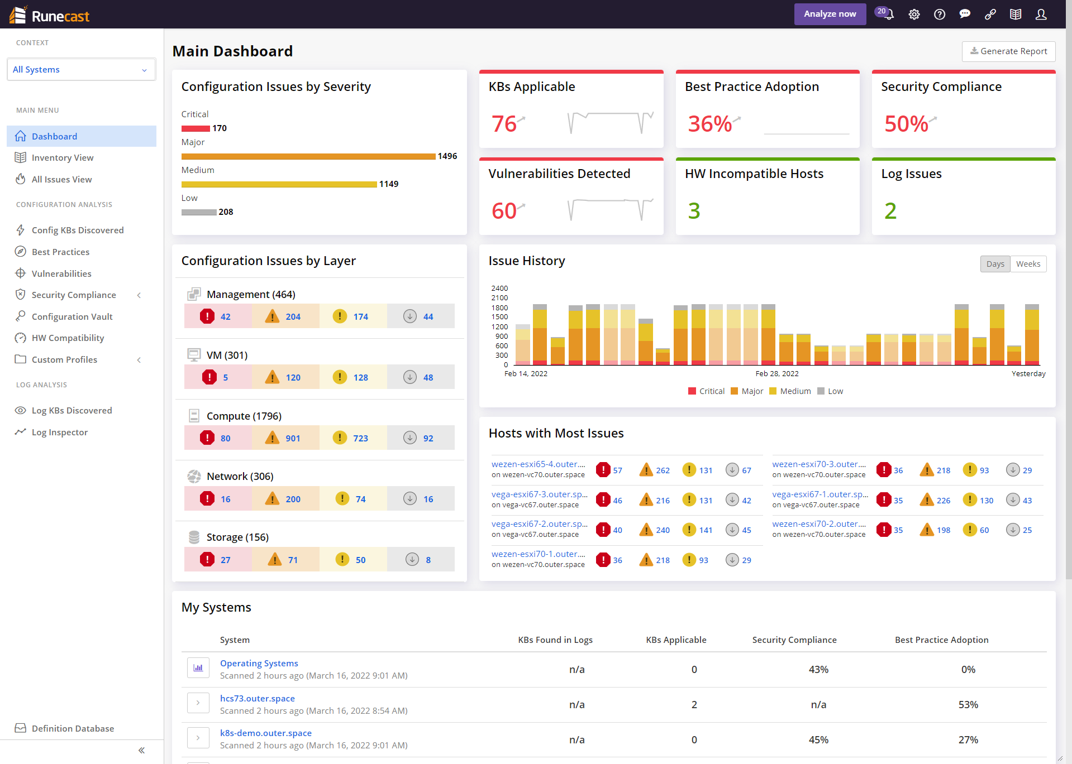Open the wezen-esxi65-4 host link
1072x764 pixels.
538,464
